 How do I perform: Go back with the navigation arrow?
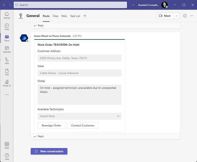4,5
